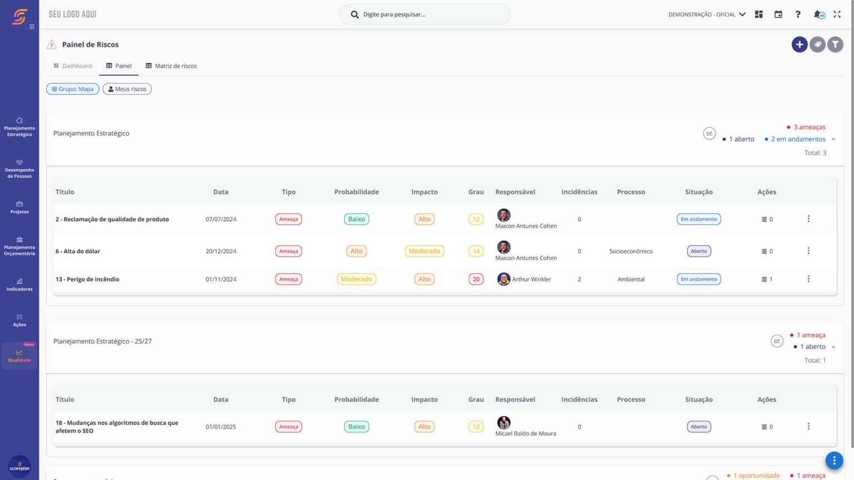Toggle the Meus riscos filter

pyautogui.click(x=127, y=89)
